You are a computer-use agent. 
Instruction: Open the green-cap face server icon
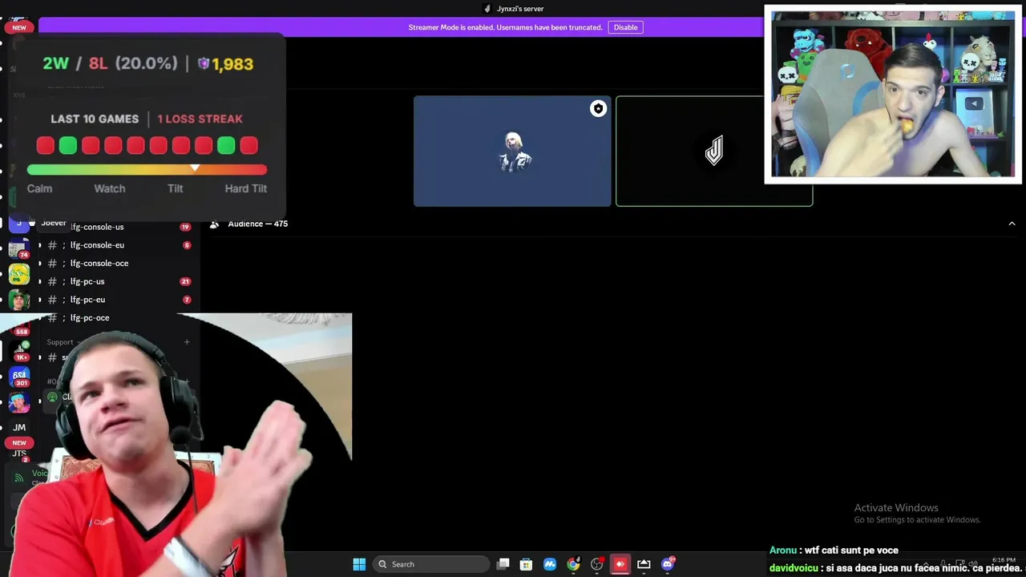pos(19,301)
